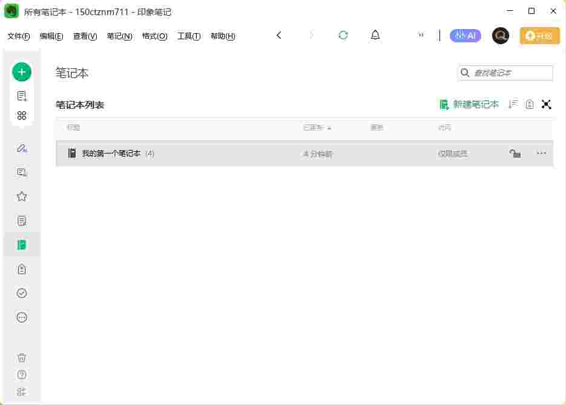
Task: Expand the toolbar overflow chevron
Action: coord(421,35)
